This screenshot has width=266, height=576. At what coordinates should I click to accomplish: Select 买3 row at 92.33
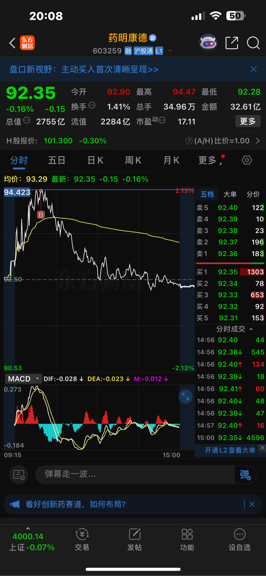pos(230,295)
